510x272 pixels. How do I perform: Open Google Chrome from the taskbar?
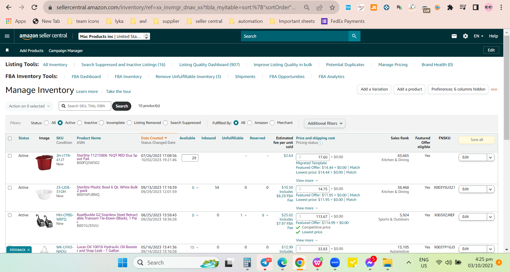click(300, 263)
